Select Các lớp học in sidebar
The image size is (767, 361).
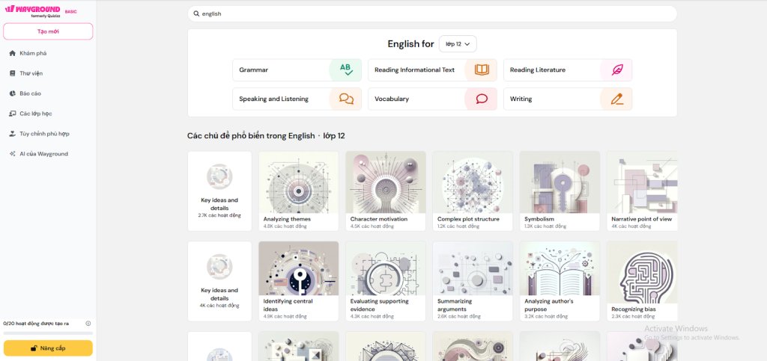[35, 114]
